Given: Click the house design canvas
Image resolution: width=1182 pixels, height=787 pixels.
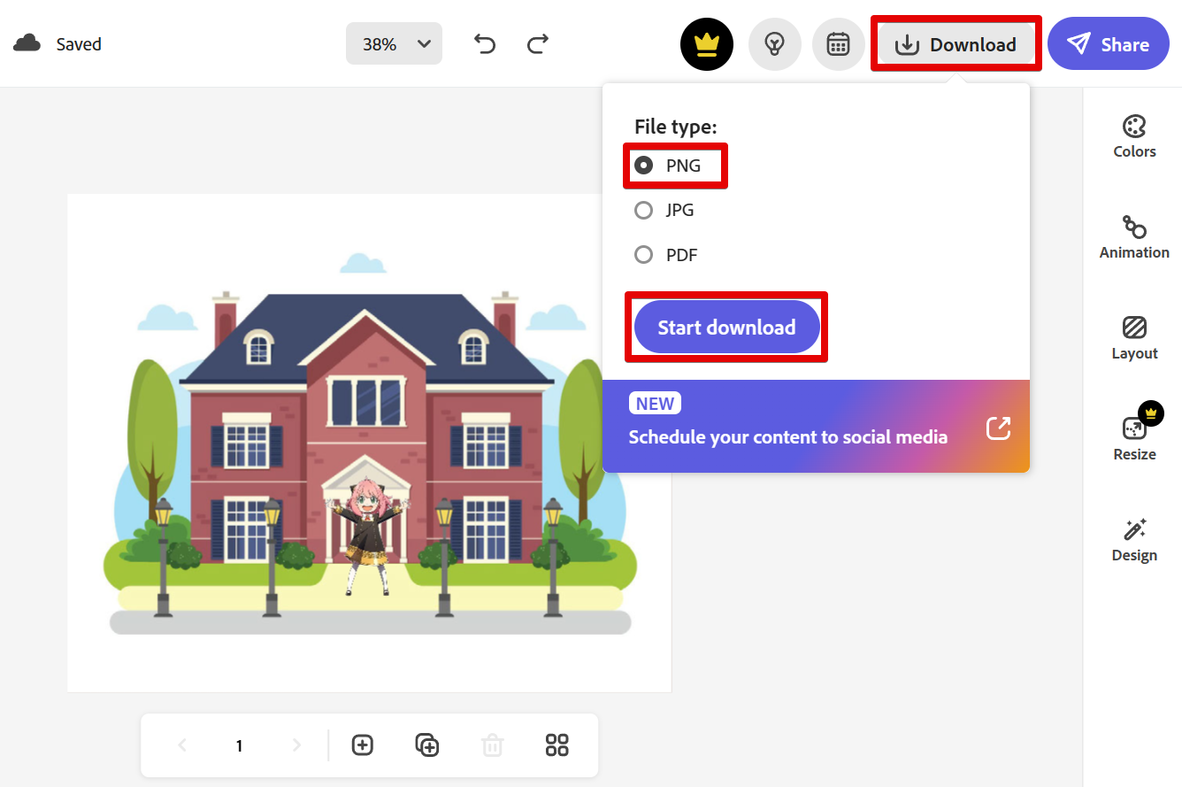Looking at the screenshot, I should click(369, 443).
